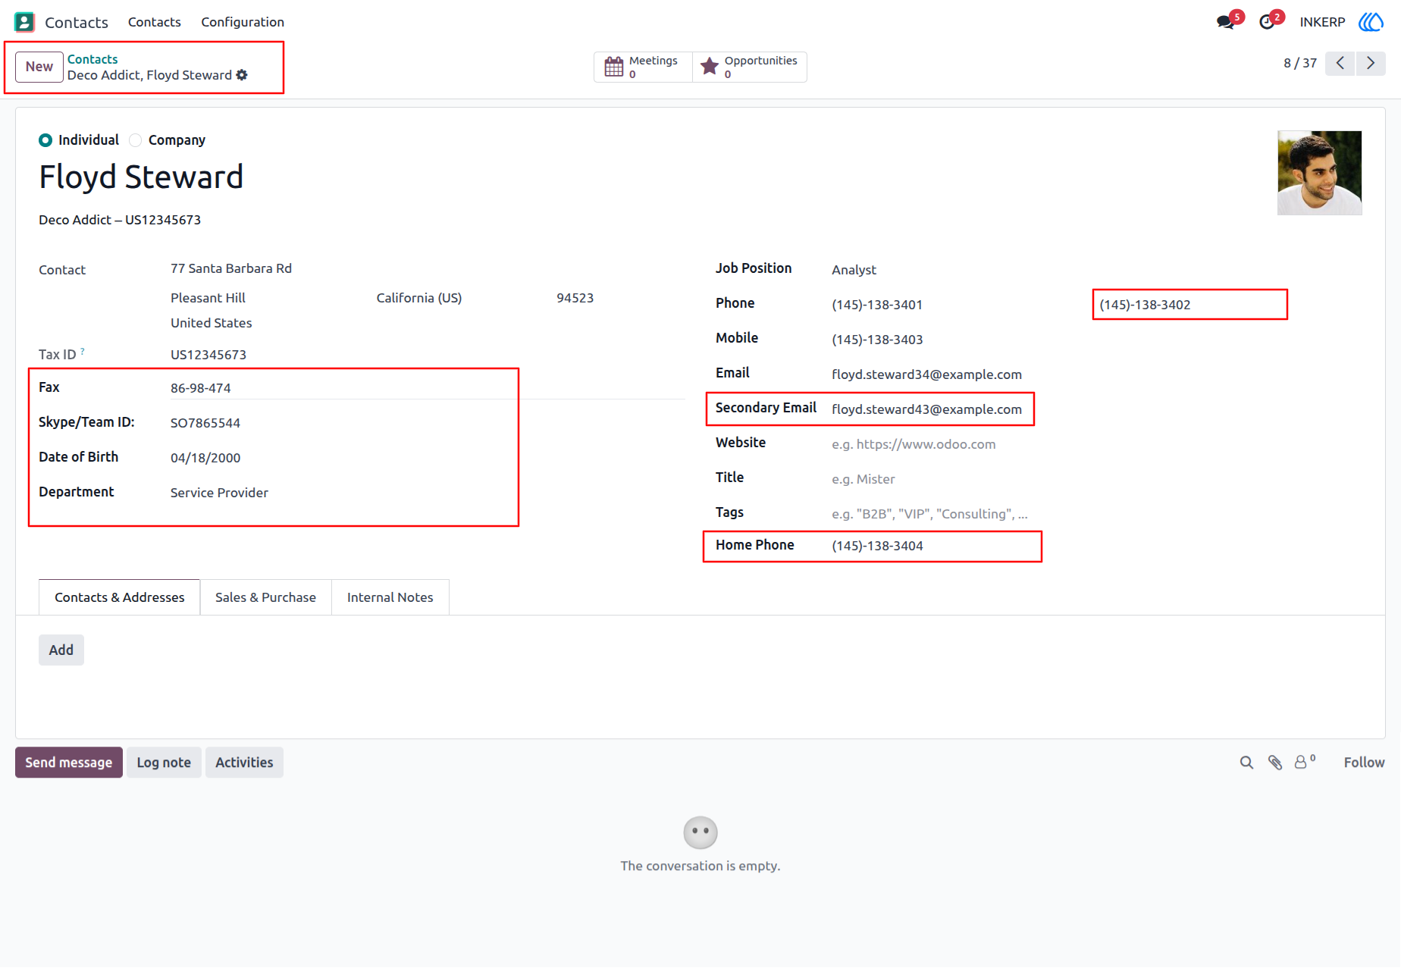Open the gear actions menu beside Floyd Steward
Image resolution: width=1401 pixels, height=968 pixels.
tap(242, 75)
